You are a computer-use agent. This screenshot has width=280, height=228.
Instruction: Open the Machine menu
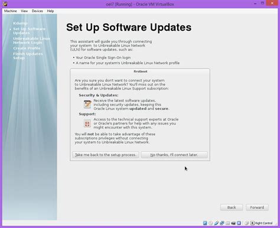click(x=11, y=11)
